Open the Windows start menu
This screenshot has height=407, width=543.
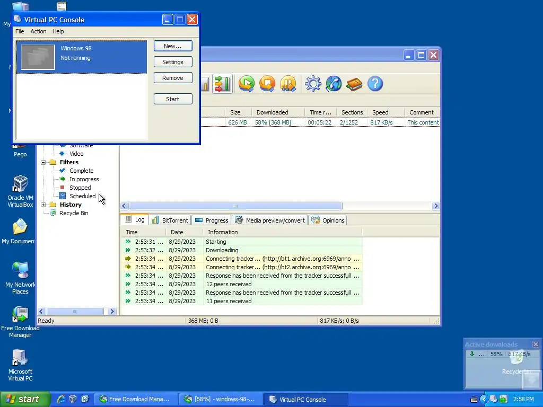click(x=25, y=399)
